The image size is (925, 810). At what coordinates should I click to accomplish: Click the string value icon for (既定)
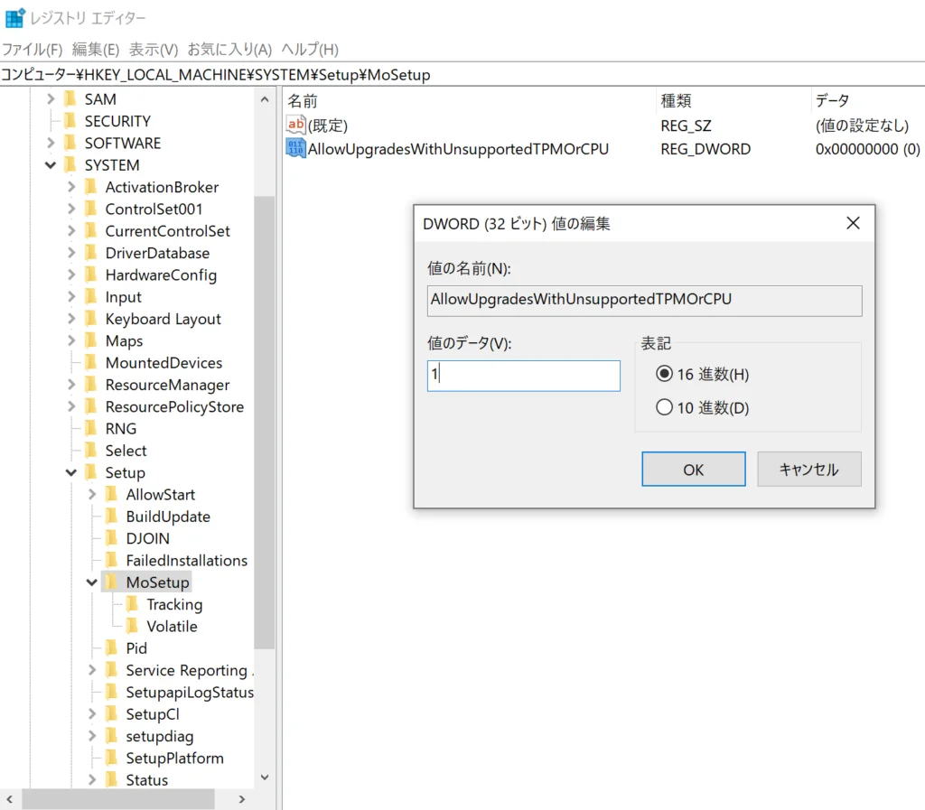(296, 126)
